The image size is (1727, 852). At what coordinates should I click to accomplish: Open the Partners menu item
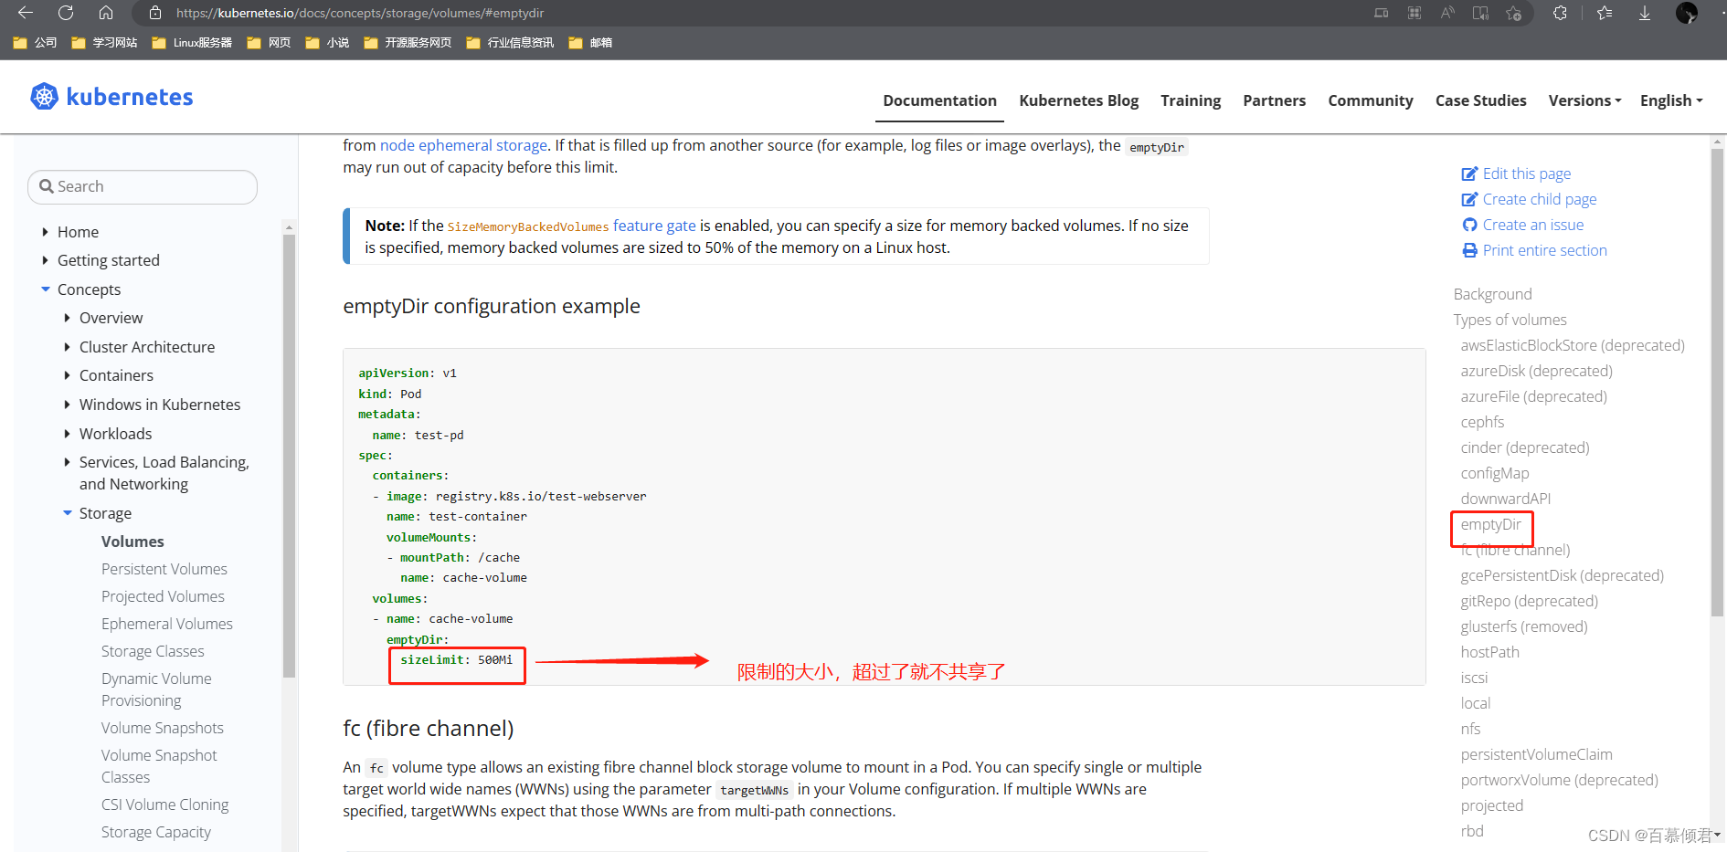point(1274,100)
